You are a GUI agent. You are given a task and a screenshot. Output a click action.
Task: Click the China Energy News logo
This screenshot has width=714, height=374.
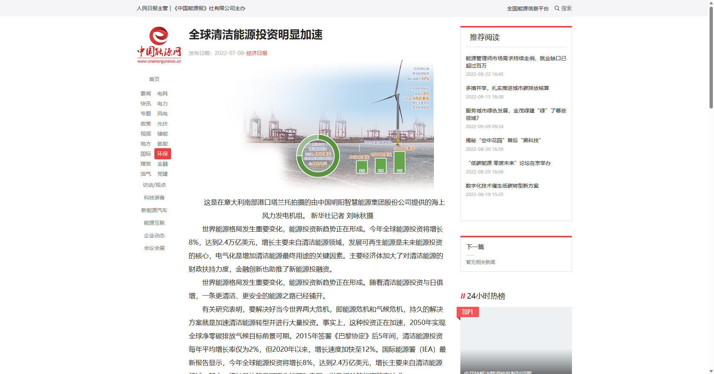coord(159,45)
